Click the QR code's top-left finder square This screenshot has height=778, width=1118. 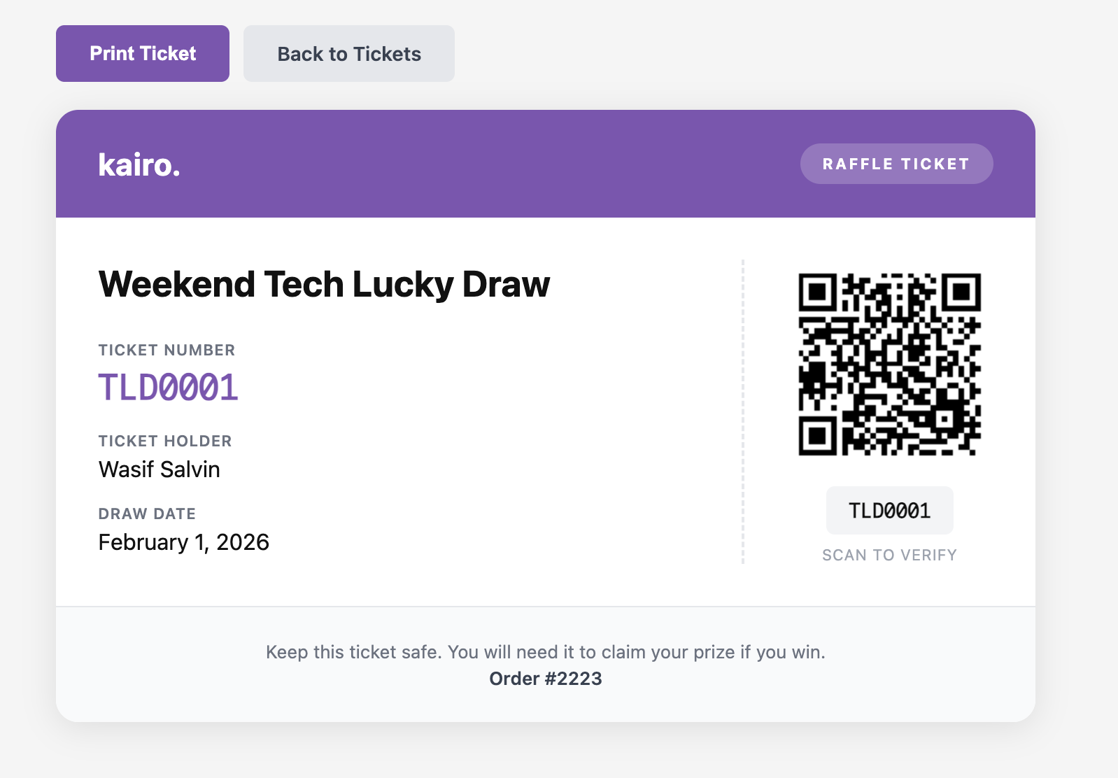pyautogui.click(x=817, y=292)
